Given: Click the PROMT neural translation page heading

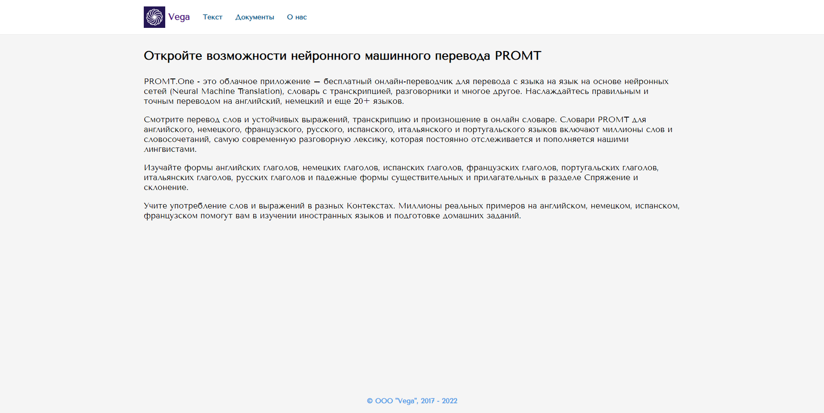Looking at the screenshot, I should tap(342, 56).
